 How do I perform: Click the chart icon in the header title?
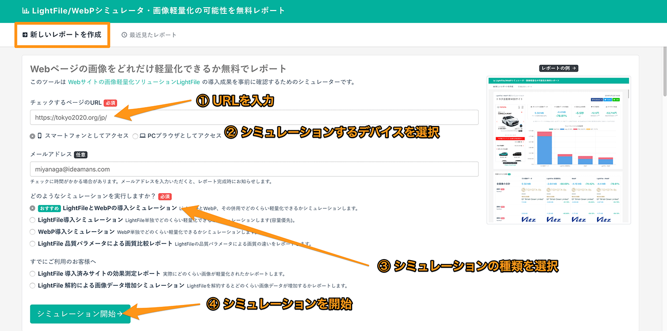point(26,10)
